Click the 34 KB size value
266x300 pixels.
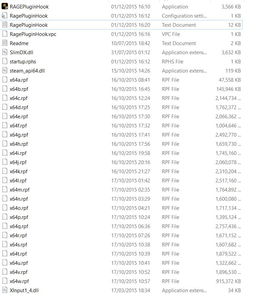(234, 291)
